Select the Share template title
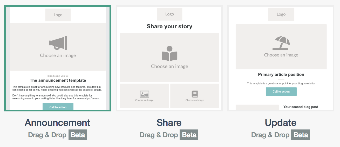 pyautogui.click(x=169, y=123)
